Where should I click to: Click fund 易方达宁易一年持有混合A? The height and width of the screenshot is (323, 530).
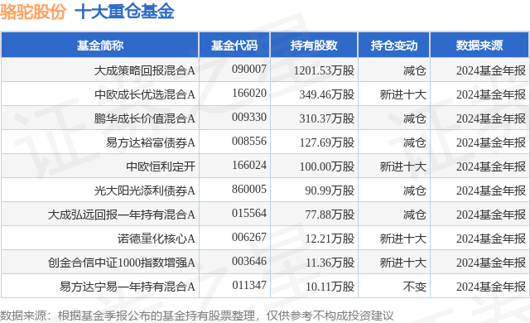point(128,287)
